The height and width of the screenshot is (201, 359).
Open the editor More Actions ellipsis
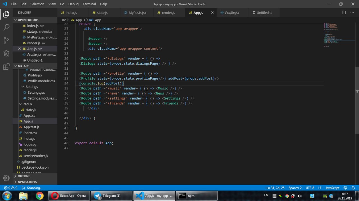[x=352, y=13]
